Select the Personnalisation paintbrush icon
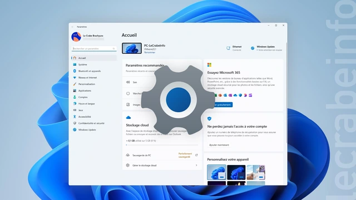 coord(75,84)
